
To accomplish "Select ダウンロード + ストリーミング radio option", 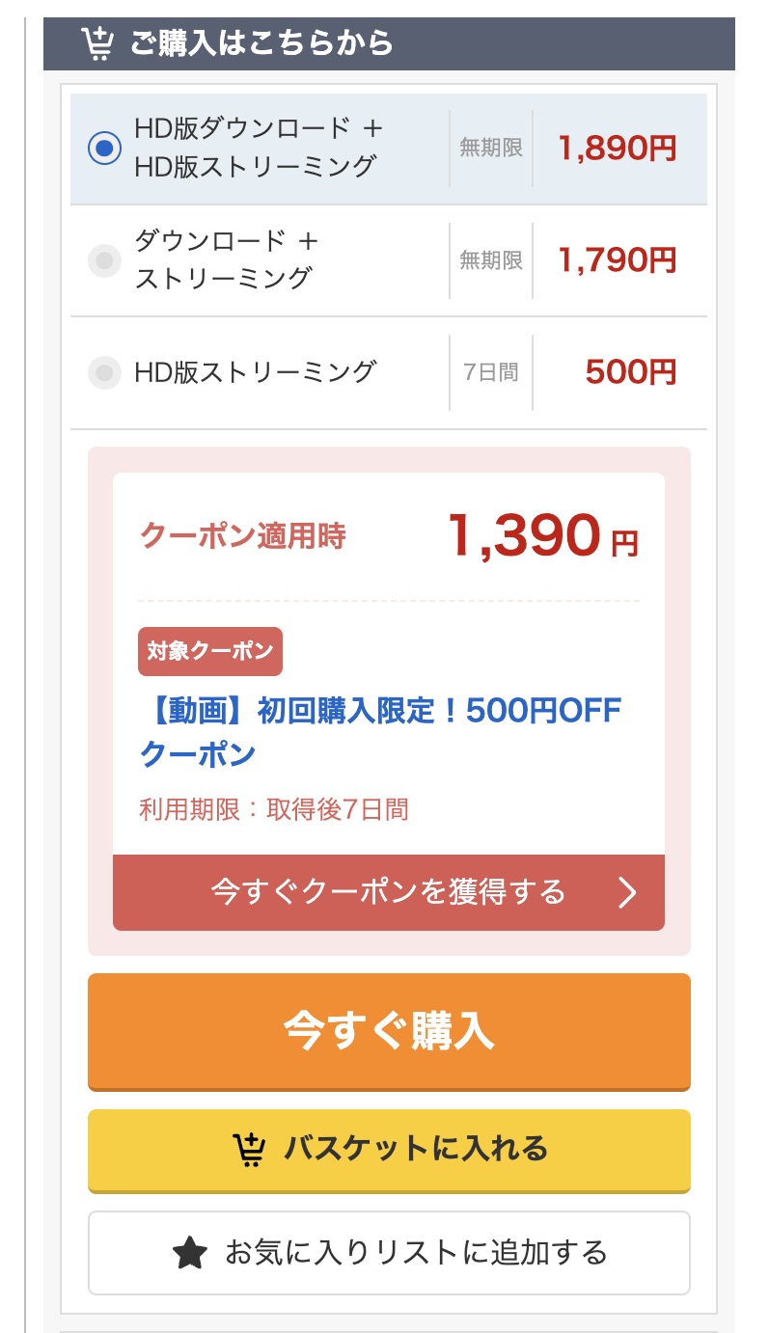I will point(104,259).
